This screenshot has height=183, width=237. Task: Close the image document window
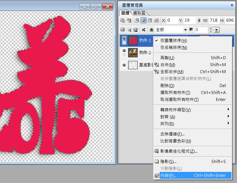pos(108,6)
